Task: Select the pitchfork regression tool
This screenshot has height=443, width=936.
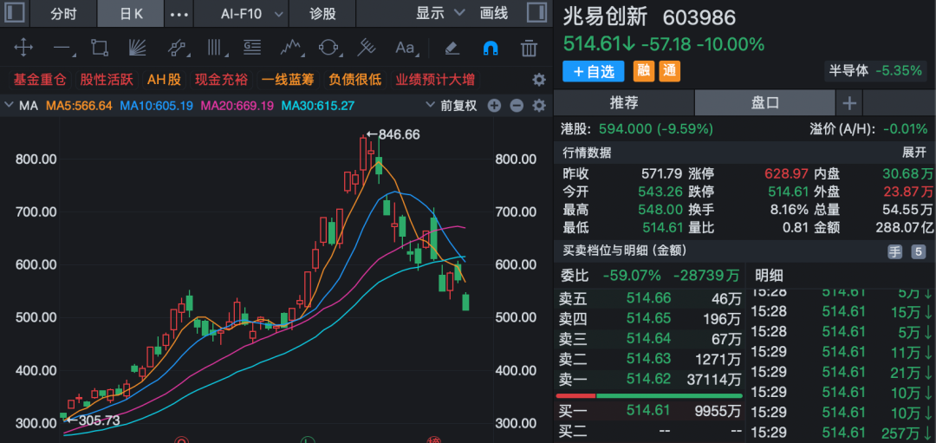Action: click(367, 47)
